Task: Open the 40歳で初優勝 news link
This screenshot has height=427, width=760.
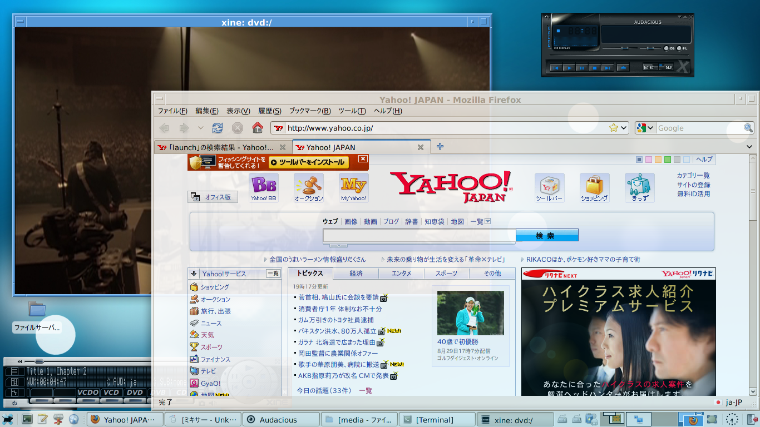Action: (x=458, y=342)
